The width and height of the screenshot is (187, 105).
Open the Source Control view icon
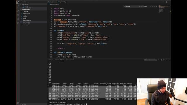(x=18, y=10)
